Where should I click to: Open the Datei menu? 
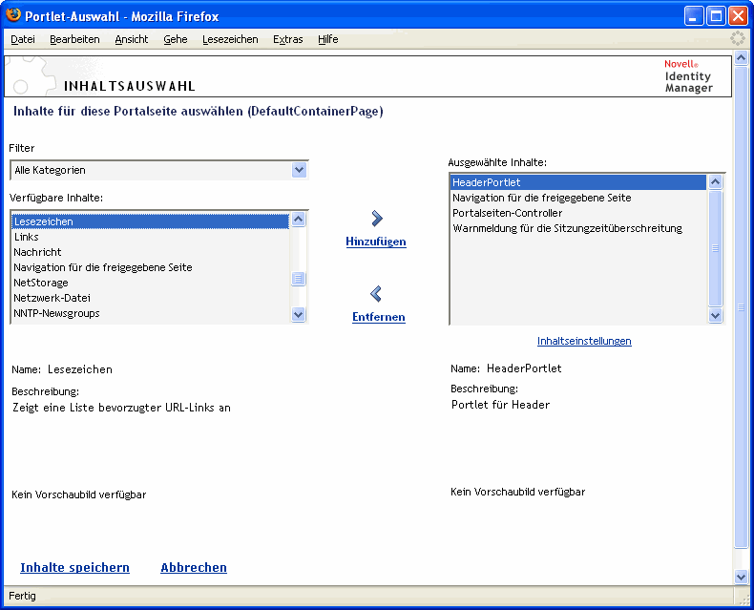[x=23, y=39]
